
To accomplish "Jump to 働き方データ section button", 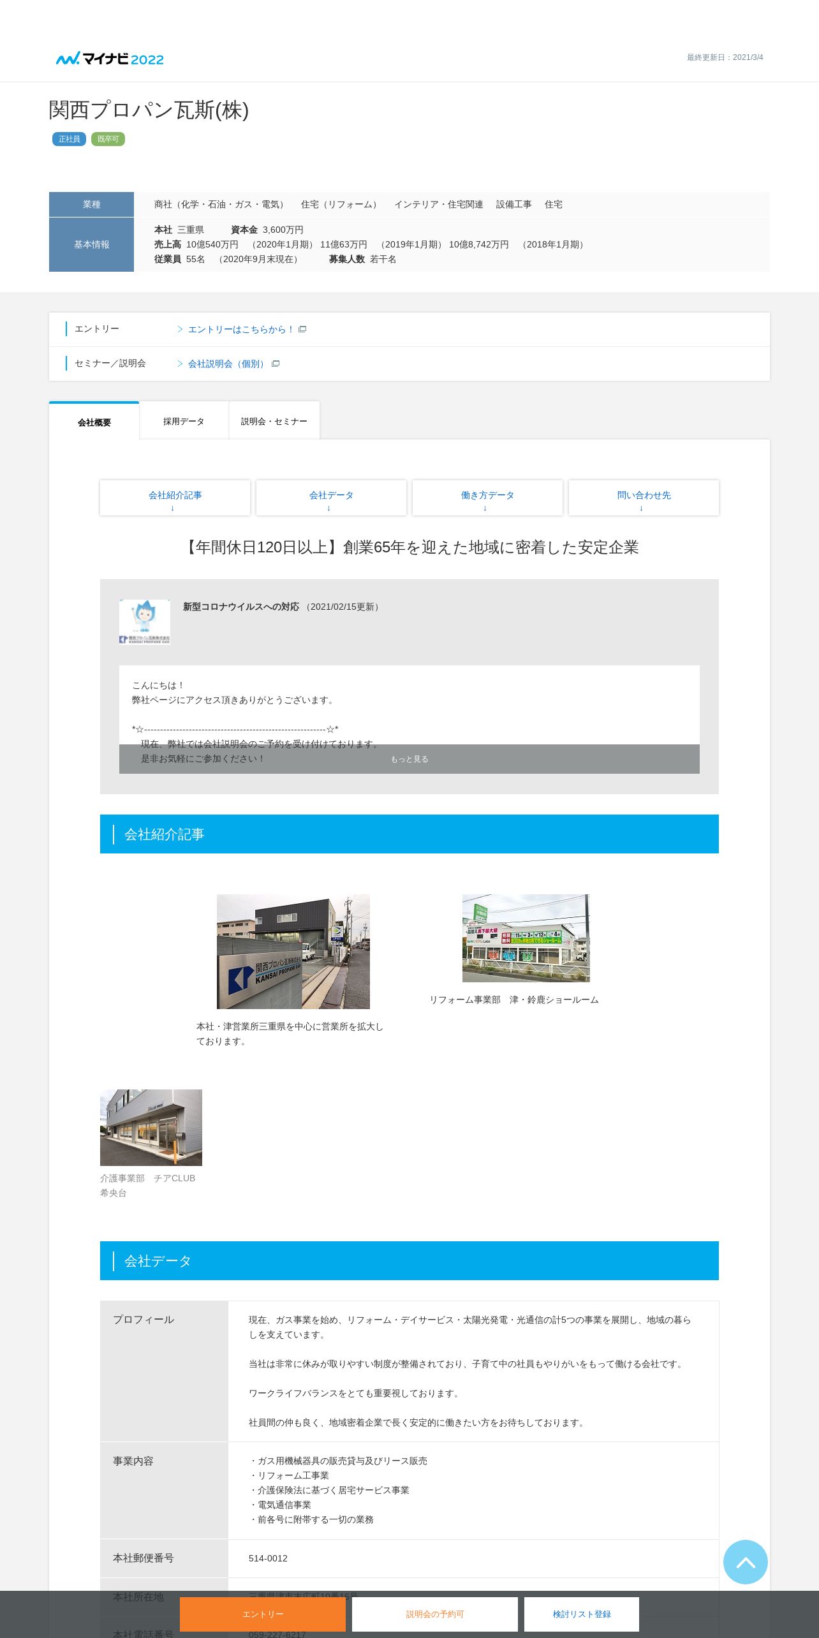I will tap(487, 498).
